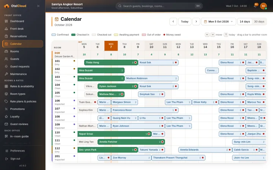Click the In-room guide QR icon
The height and width of the screenshot is (170, 273).
pos(6,136)
